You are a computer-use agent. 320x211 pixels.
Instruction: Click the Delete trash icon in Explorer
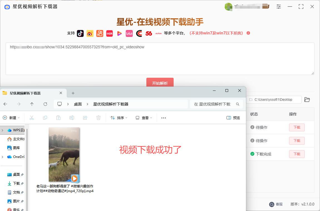click(x=99, y=118)
